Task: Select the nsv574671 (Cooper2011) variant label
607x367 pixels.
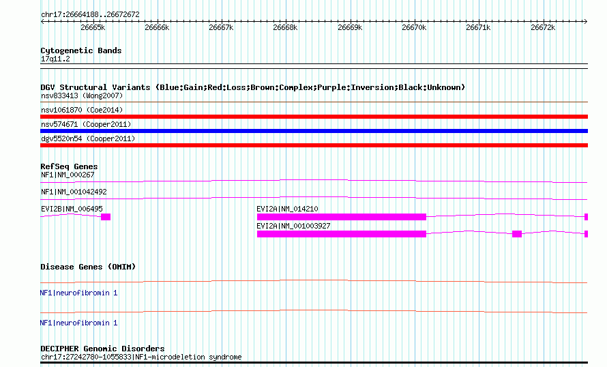Action: [86, 124]
